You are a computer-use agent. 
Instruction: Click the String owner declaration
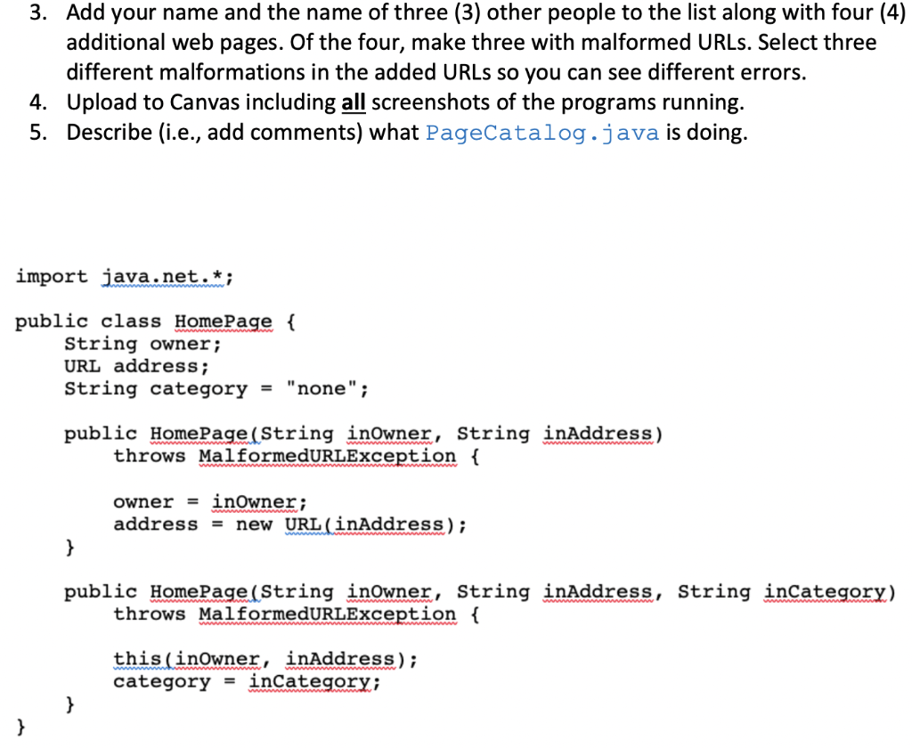click(x=142, y=343)
